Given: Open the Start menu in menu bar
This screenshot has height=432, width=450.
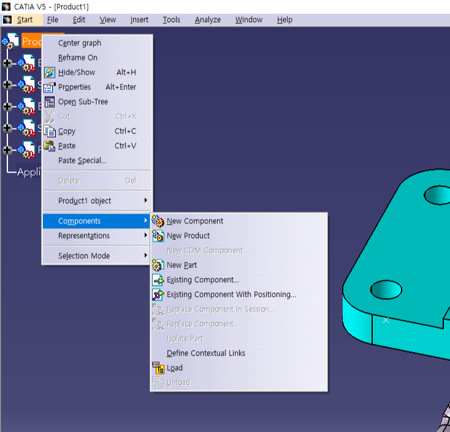Looking at the screenshot, I should (x=25, y=20).
